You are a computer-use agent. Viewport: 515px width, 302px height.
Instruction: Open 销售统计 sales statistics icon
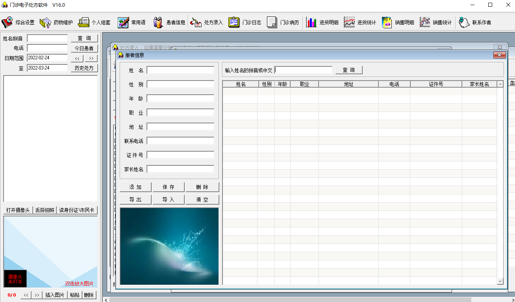tap(425, 22)
